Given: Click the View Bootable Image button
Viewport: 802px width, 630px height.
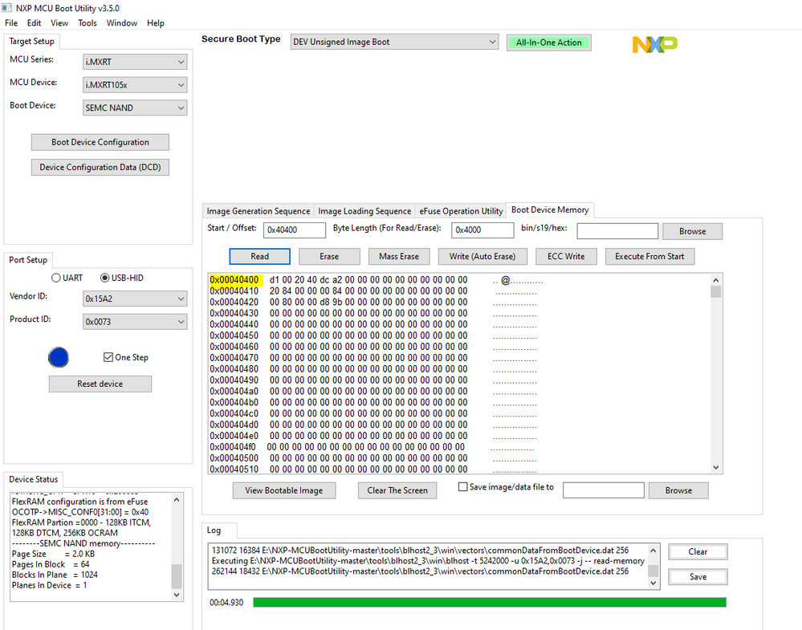Looking at the screenshot, I should 284,490.
